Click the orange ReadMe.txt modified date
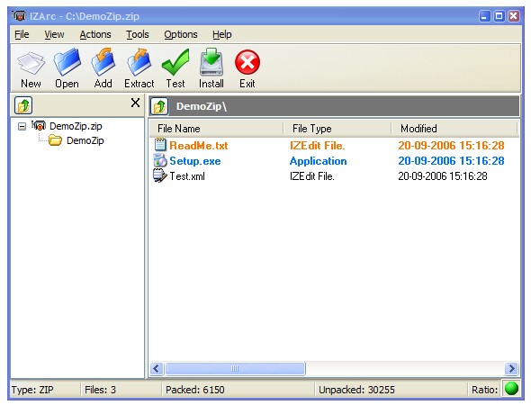This screenshot has width=531, height=405. click(x=451, y=146)
